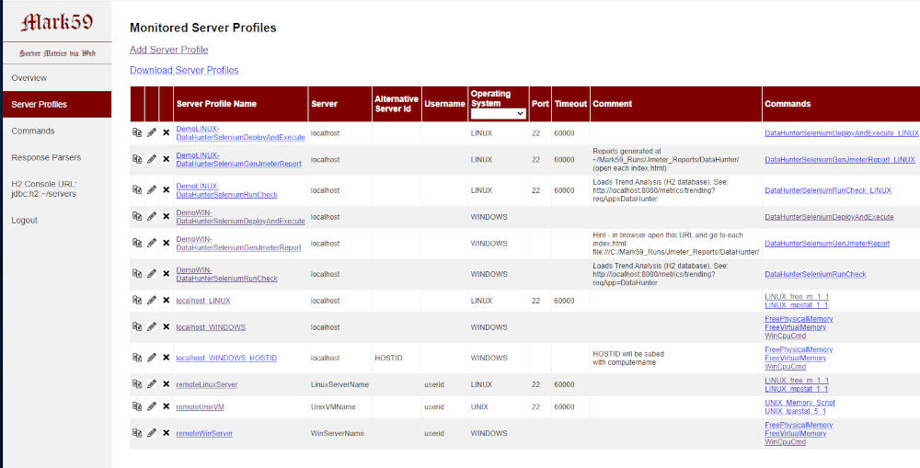Edit the DemoWIN-DataHunterSeleniumGenJmeterReport profile
The width and height of the screenshot is (920, 468).
point(152,244)
